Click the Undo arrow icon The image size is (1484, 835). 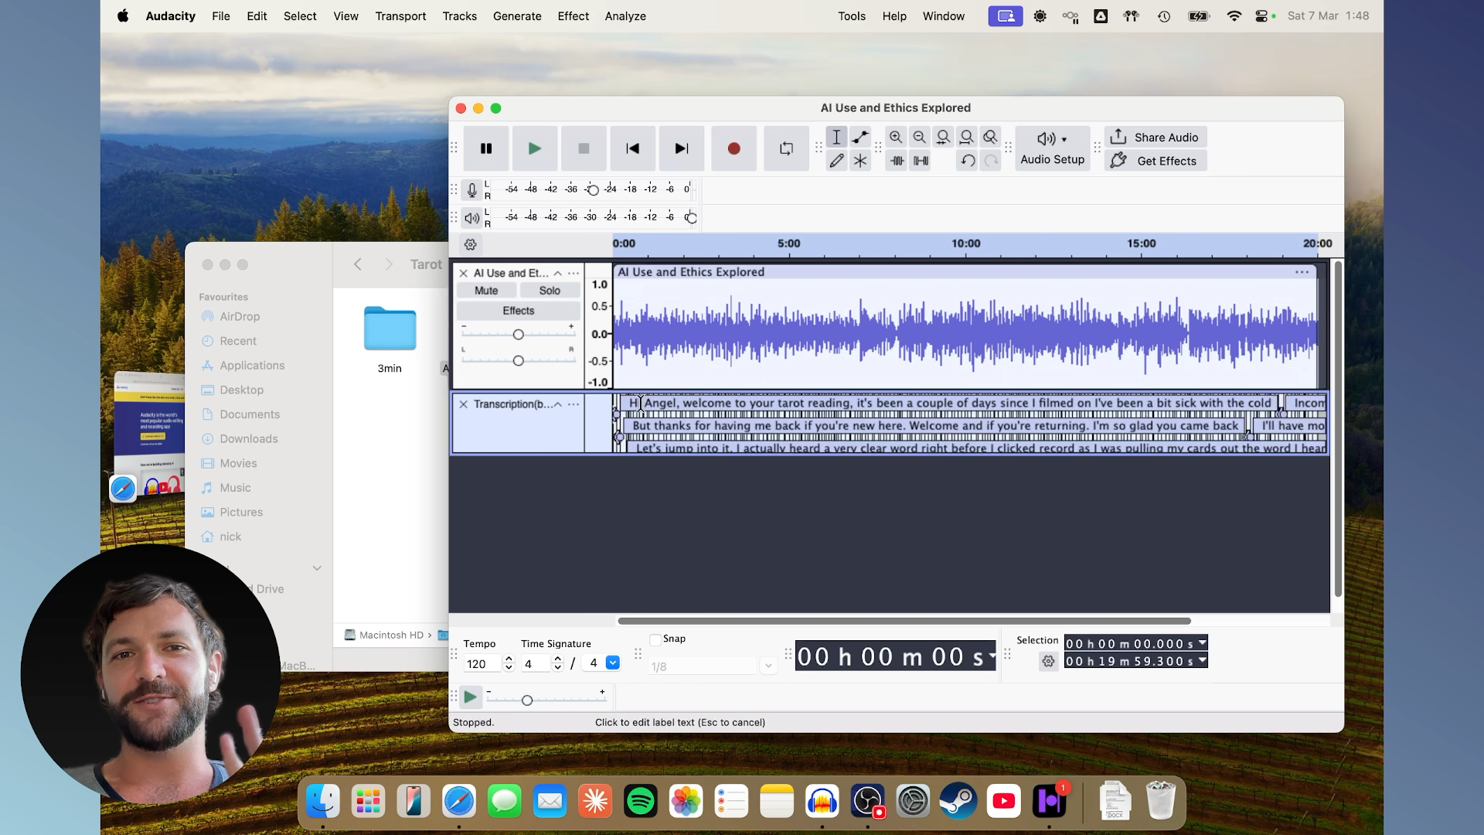(967, 161)
